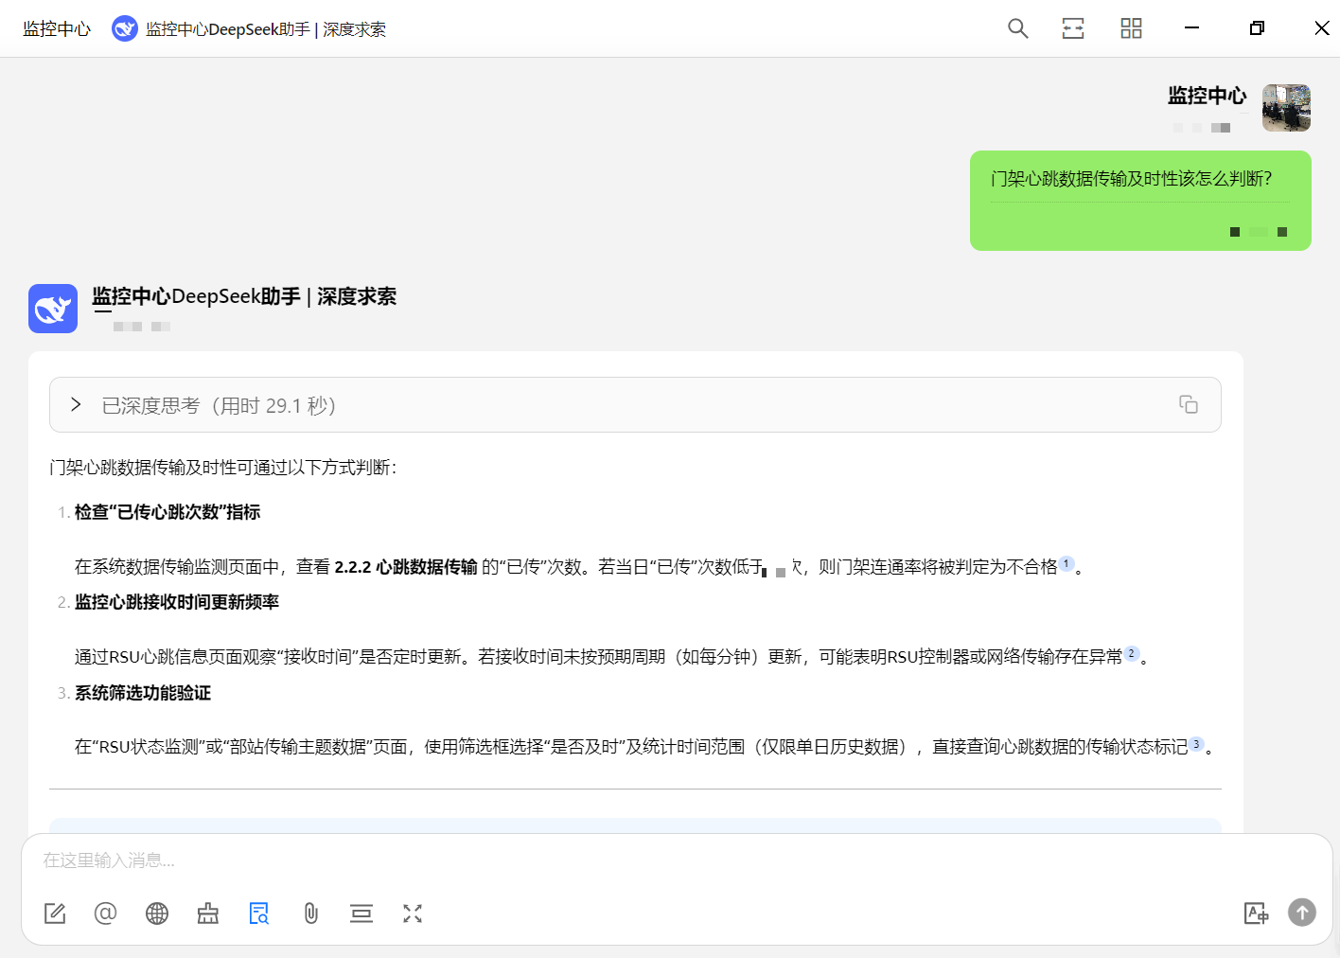This screenshot has height=958, width=1340.
Task: Click the DeepSeek assistant avatar beside the reply
Action: 53,309
